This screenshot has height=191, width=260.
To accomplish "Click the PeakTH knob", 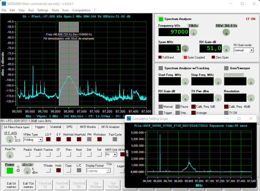I will click(10, 155).
